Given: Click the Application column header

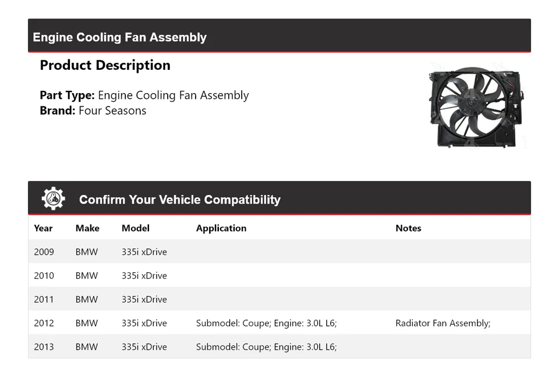Looking at the screenshot, I should [x=221, y=228].
